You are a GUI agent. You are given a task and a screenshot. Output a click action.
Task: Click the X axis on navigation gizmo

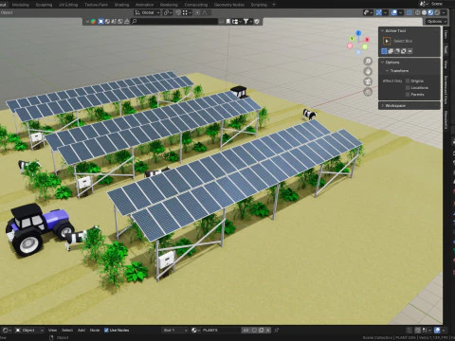pos(367,40)
